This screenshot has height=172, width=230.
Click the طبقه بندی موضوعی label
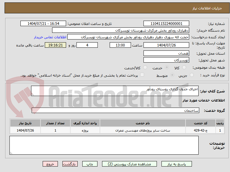coord(209,67)
